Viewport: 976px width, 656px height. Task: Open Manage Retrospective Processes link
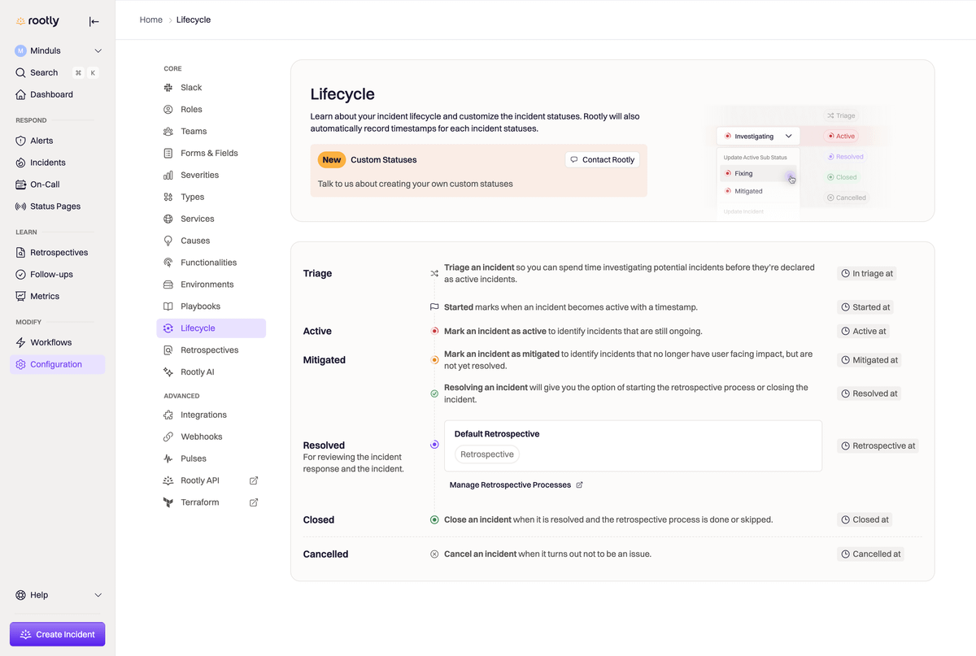516,485
